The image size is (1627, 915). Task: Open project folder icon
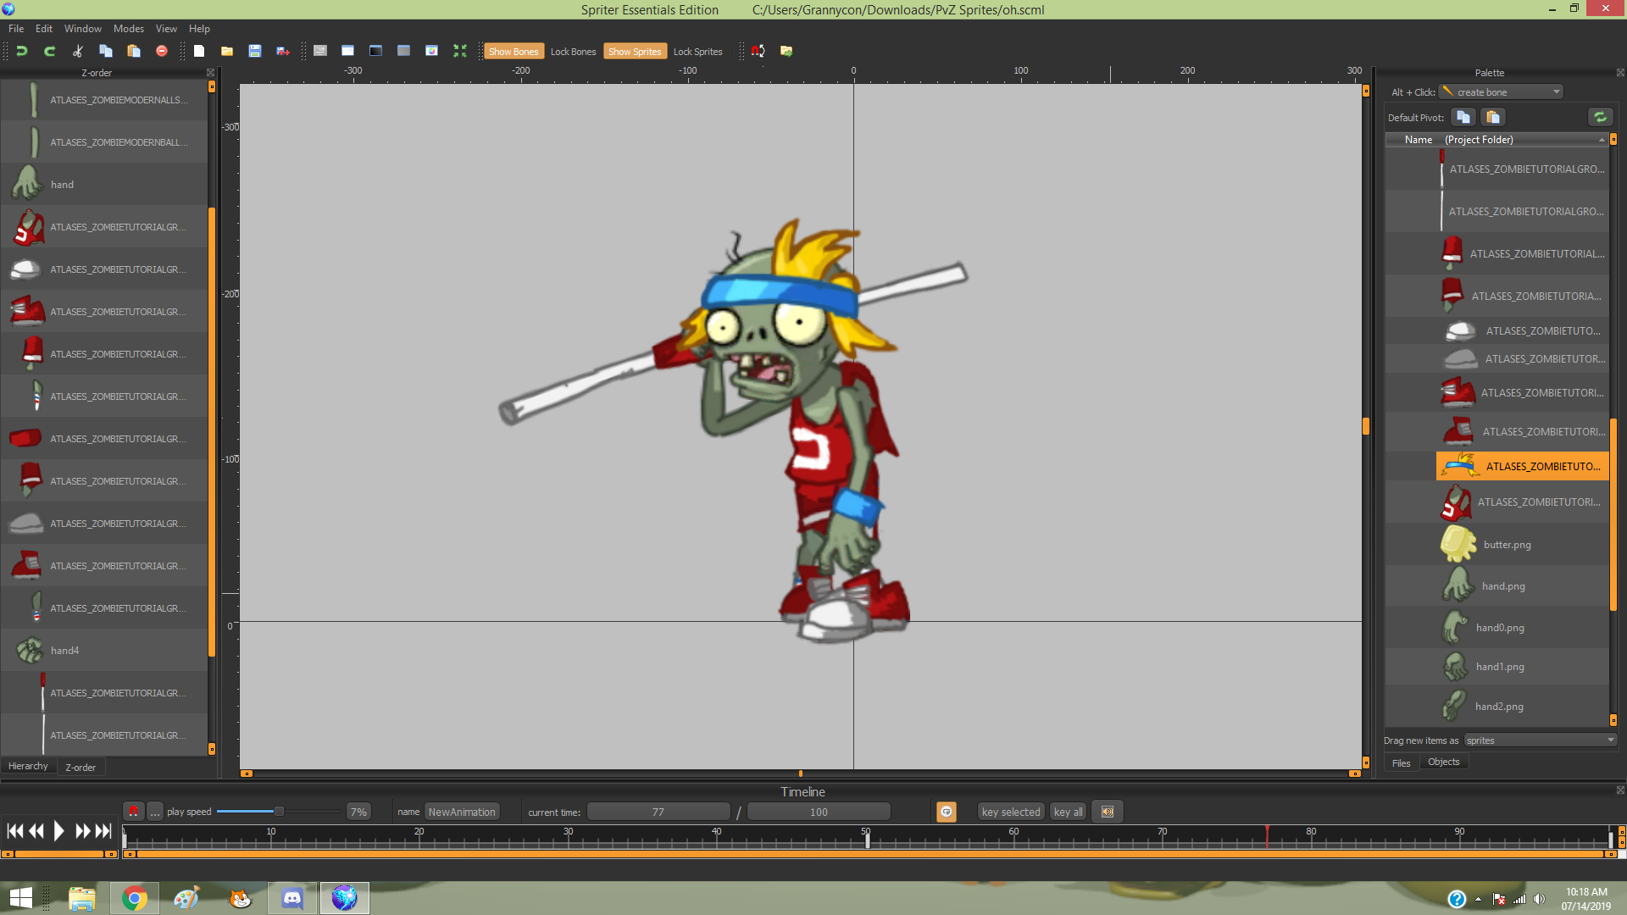click(227, 51)
